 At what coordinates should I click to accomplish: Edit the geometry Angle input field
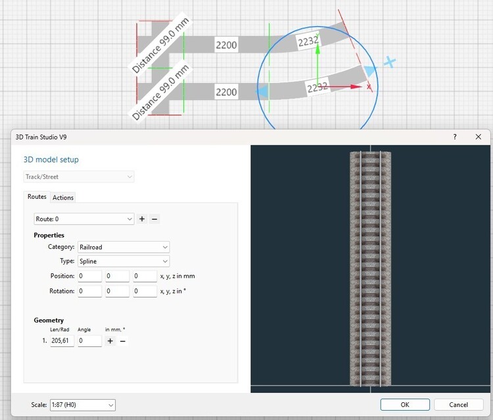90,340
